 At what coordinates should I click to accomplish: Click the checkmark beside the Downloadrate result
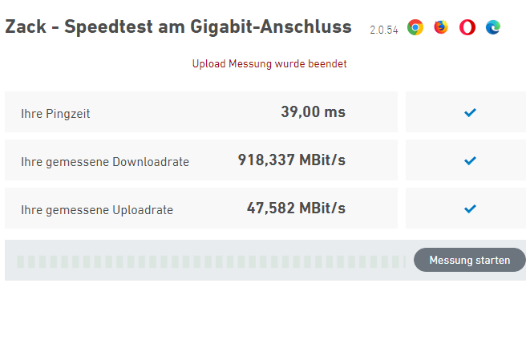470,161
